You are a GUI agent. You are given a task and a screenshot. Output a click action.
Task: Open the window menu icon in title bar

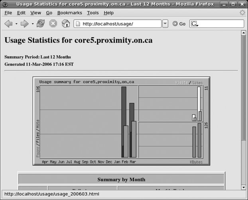pos(5,4)
